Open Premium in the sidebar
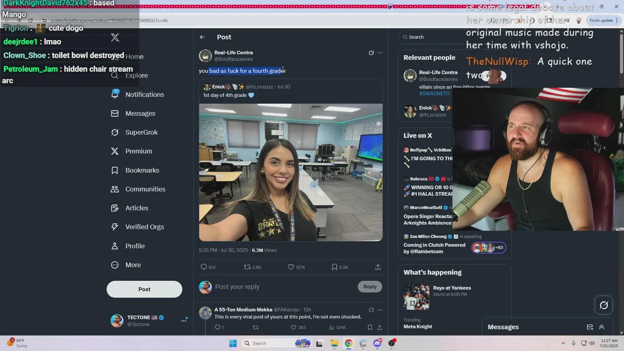624x351 pixels. 132,151
